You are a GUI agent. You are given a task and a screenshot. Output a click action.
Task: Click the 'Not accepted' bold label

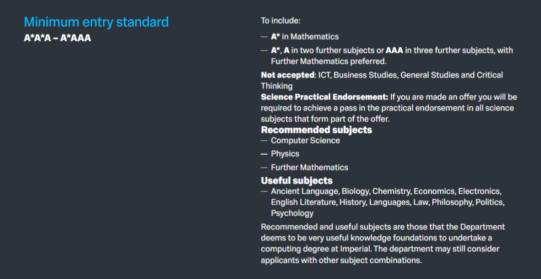point(287,74)
